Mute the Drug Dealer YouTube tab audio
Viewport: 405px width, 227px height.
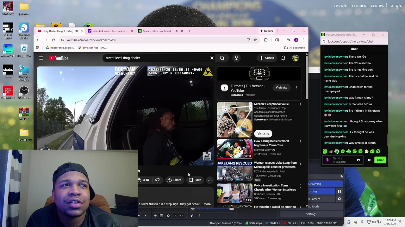click(76, 31)
